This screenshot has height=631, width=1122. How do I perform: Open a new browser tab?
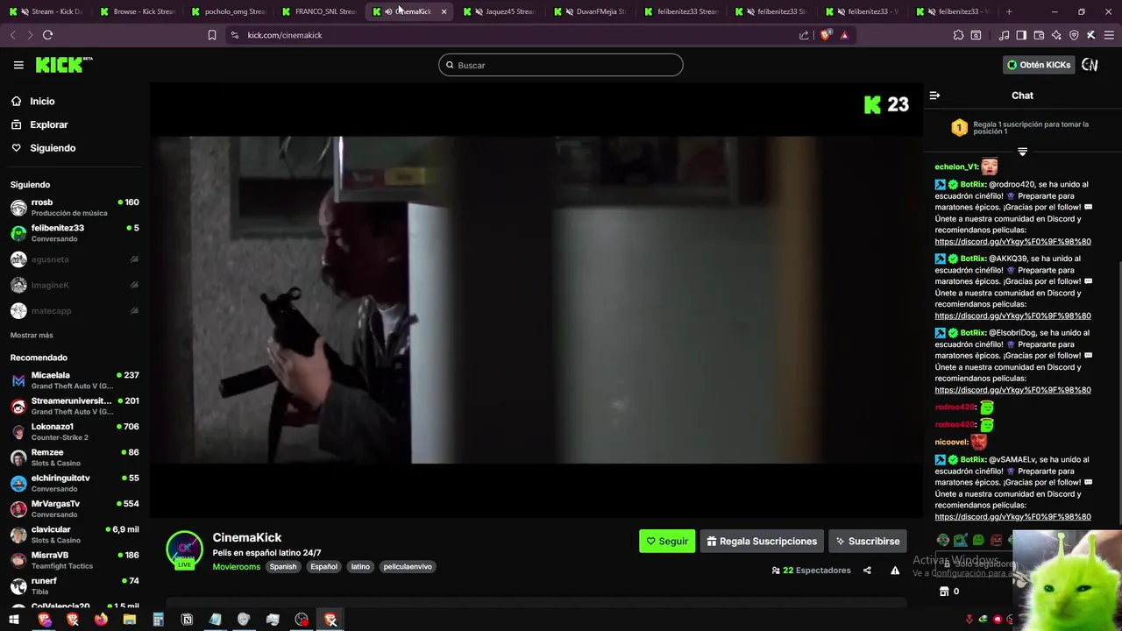tap(1009, 11)
